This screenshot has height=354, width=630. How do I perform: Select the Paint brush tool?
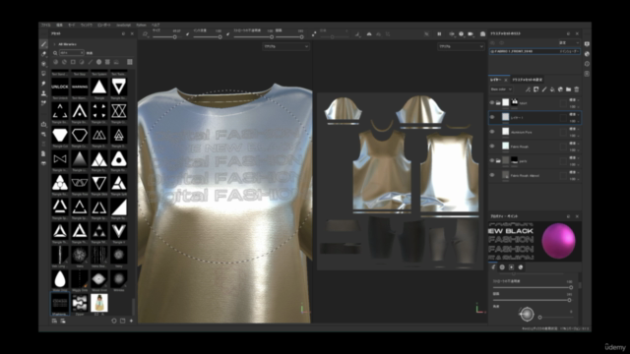point(43,43)
